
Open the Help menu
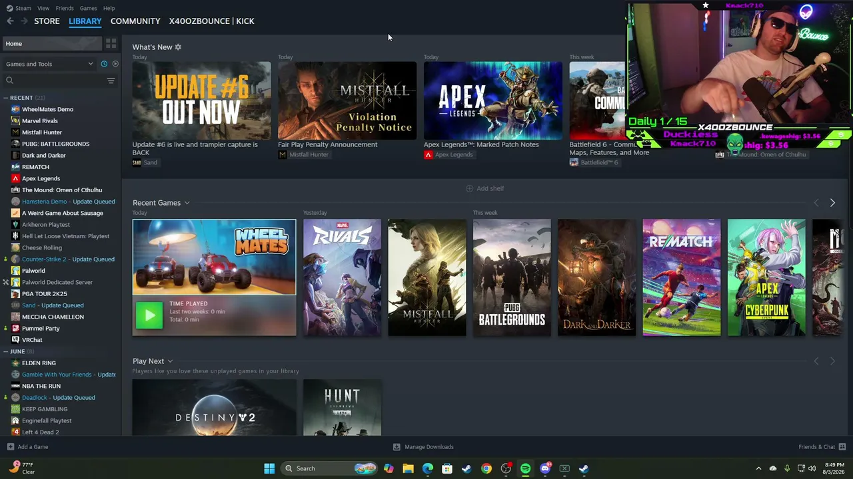(109, 8)
